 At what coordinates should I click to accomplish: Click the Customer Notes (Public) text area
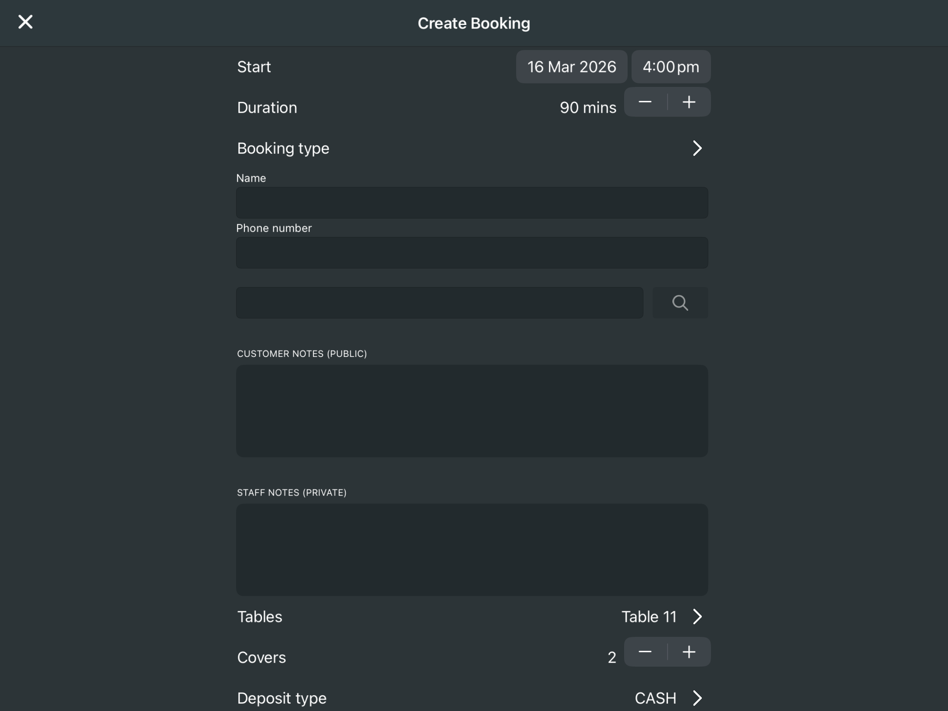tap(472, 411)
